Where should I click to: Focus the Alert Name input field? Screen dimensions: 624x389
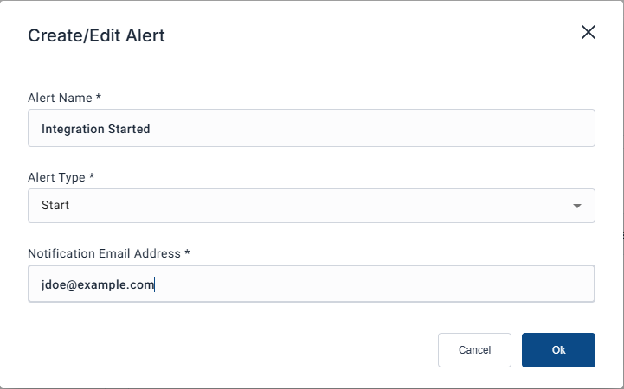[x=312, y=128]
